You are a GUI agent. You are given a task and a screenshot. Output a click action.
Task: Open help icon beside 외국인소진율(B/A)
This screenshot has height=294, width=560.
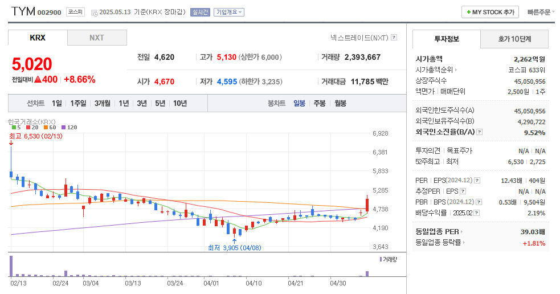(480, 132)
